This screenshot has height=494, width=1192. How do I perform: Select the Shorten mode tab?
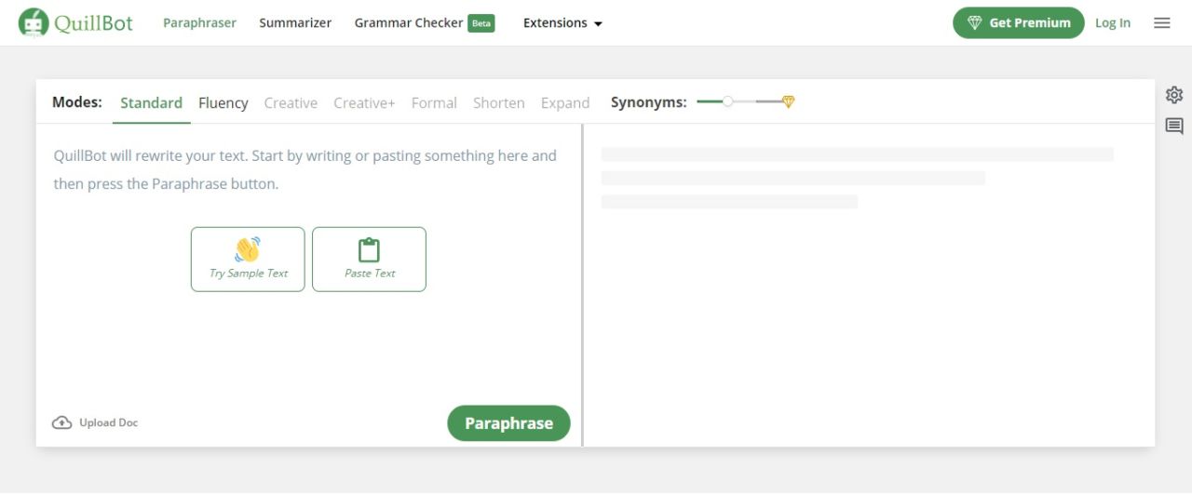point(499,102)
